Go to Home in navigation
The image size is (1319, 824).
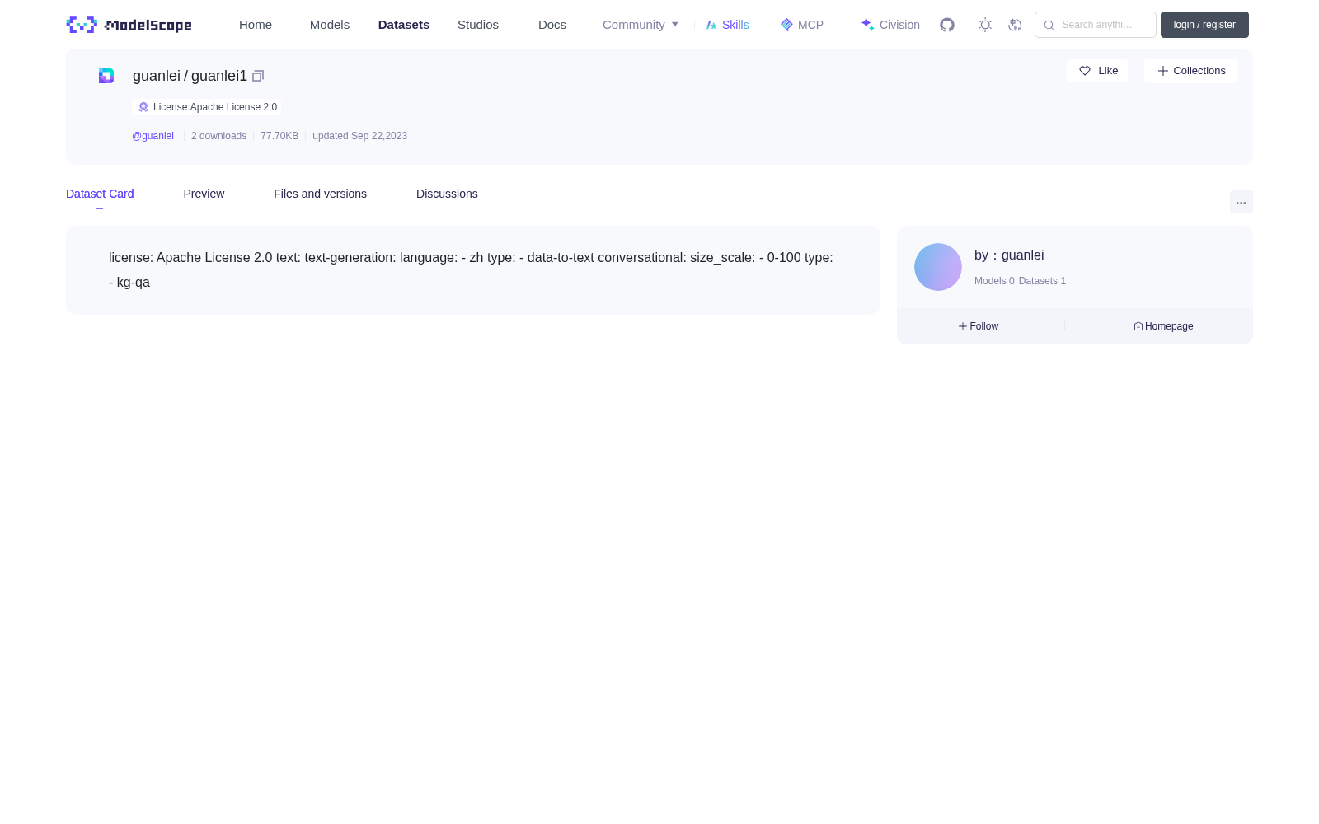pos(256,25)
